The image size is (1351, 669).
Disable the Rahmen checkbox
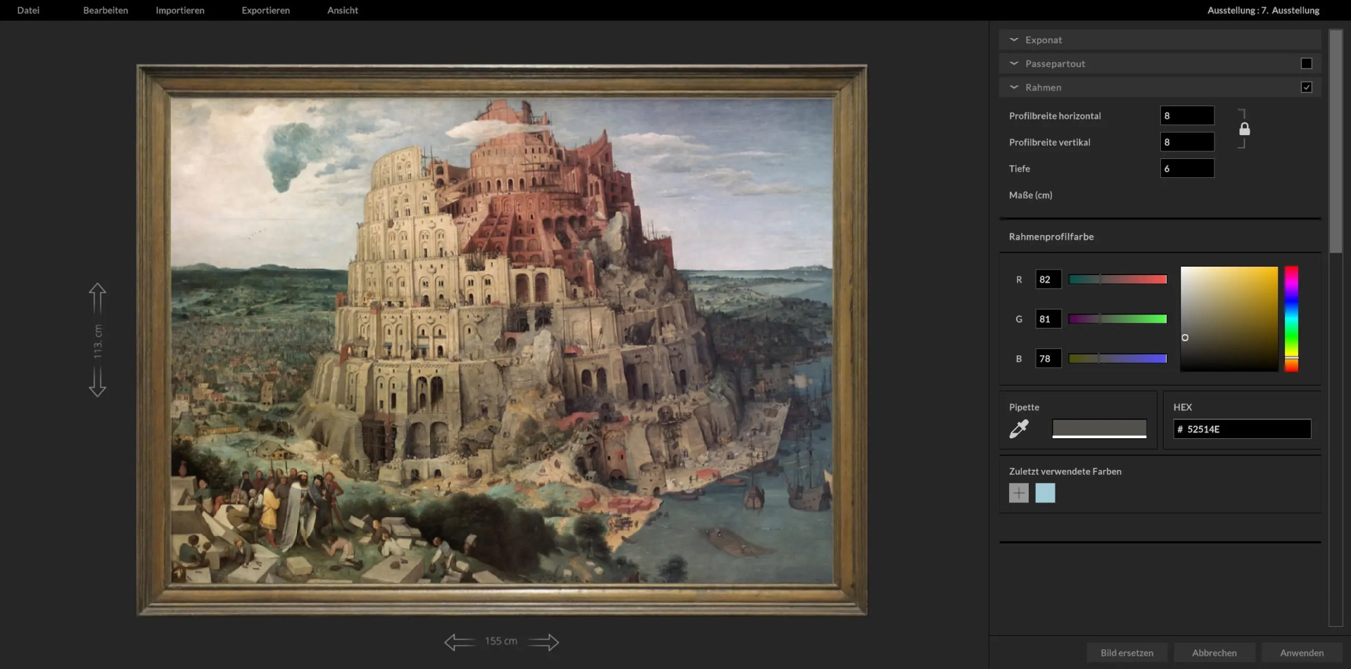coord(1307,87)
